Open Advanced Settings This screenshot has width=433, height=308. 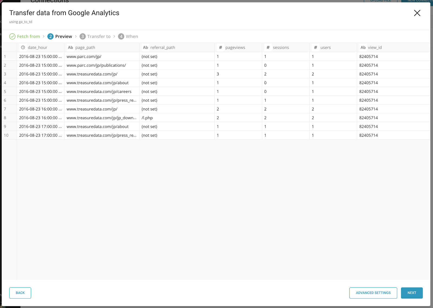[373, 293]
